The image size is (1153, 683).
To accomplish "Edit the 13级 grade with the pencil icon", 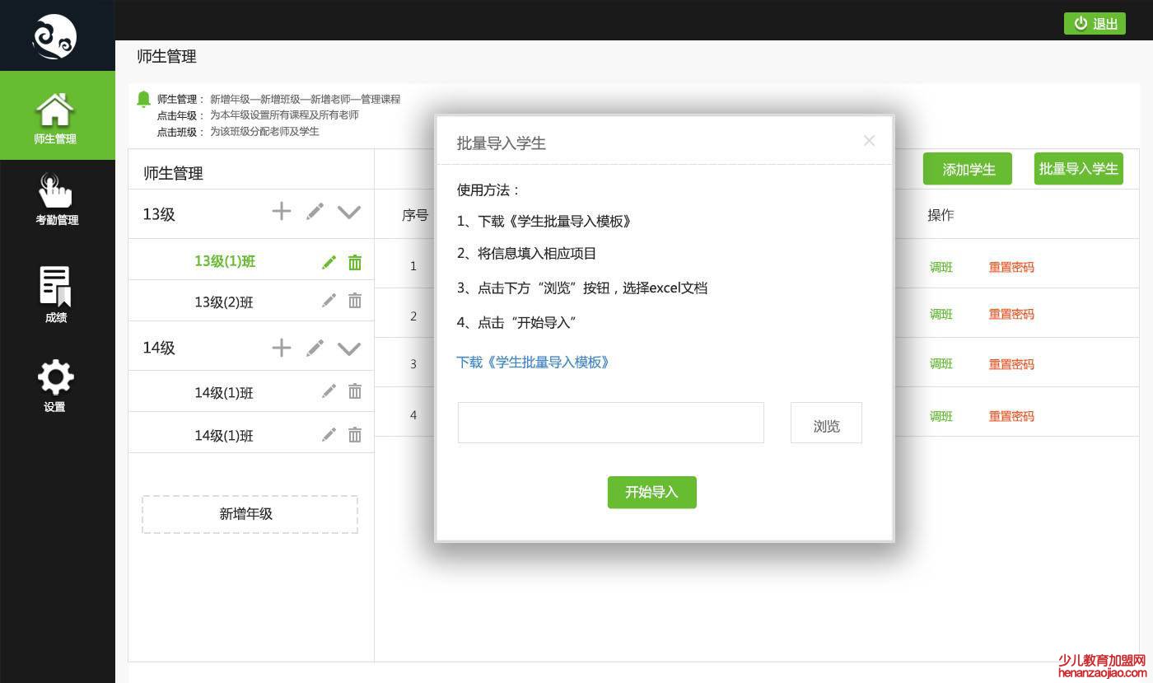I will tap(315, 212).
